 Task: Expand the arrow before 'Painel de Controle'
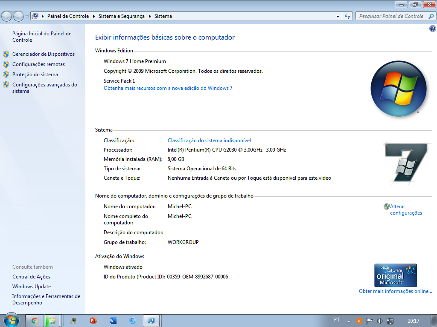pyautogui.click(x=43, y=16)
